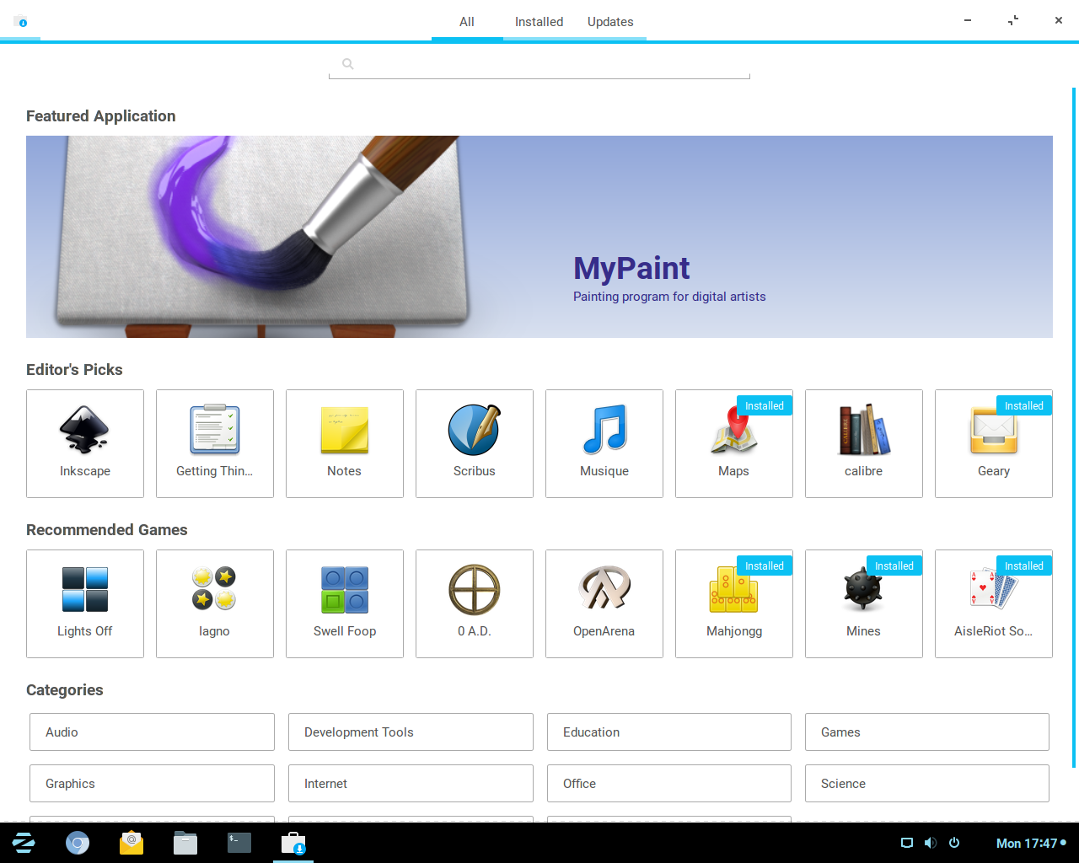Open the Mahjongg game icon
Image resolution: width=1079 pixels, height=863 pixels.
[x=734, y=589]
